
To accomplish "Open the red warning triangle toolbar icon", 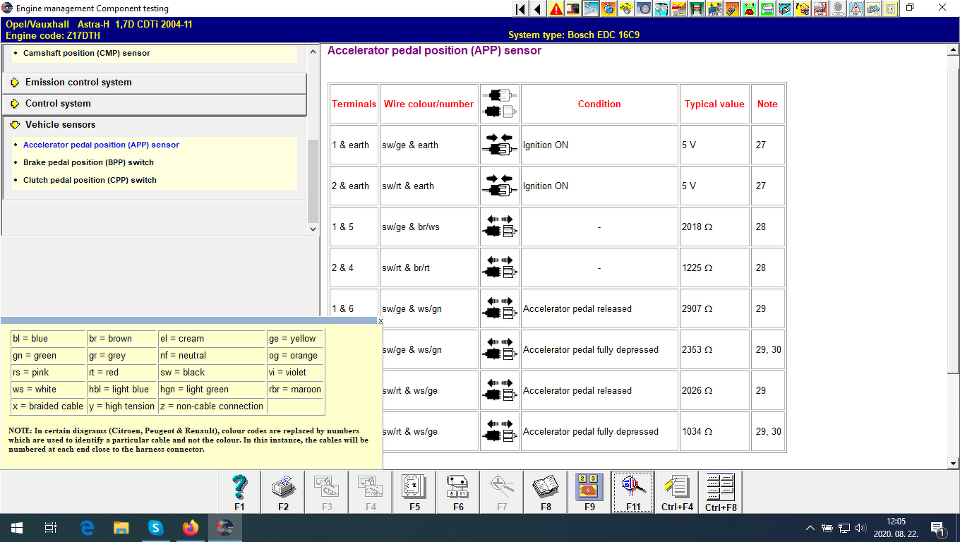I will (x=556, y=8).
